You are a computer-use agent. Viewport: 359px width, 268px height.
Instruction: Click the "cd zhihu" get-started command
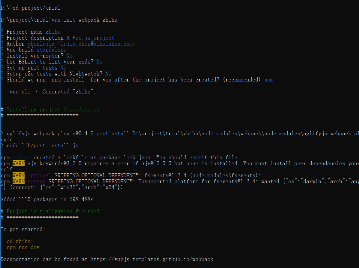[x=19, y=241]
